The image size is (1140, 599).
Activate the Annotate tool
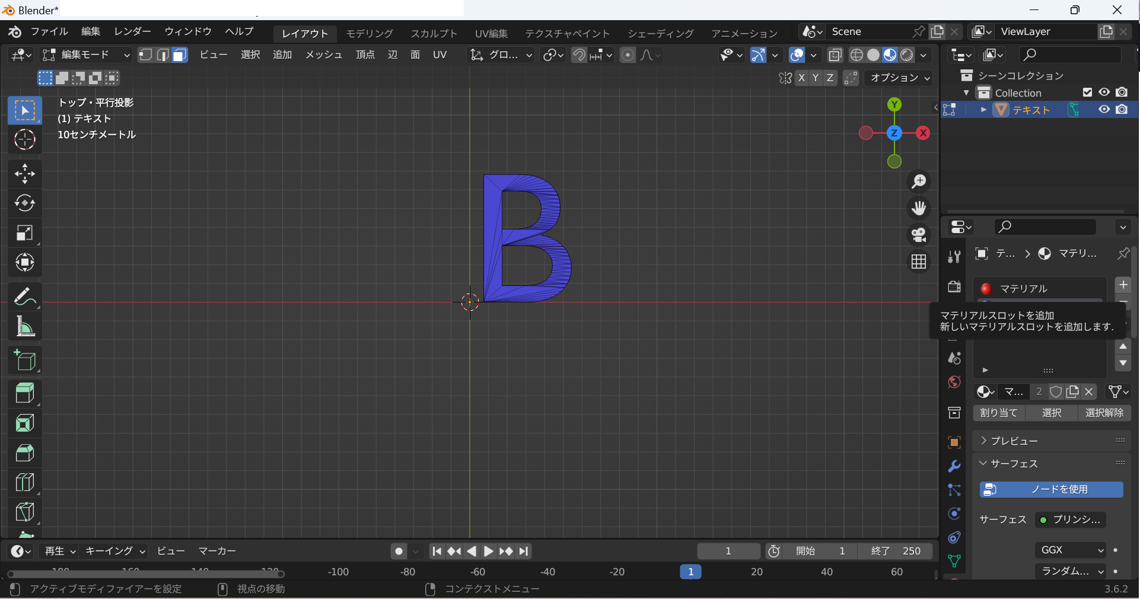tap(25, 297)
